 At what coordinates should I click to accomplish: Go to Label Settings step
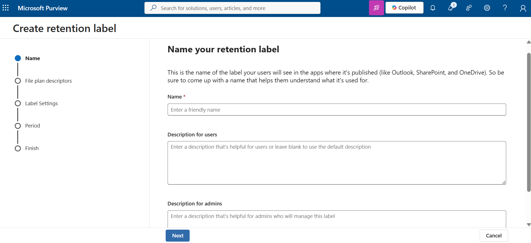(x=41, y=103)
